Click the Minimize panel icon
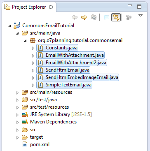This screenshot has width=150, height=151. tap(130, 5)
